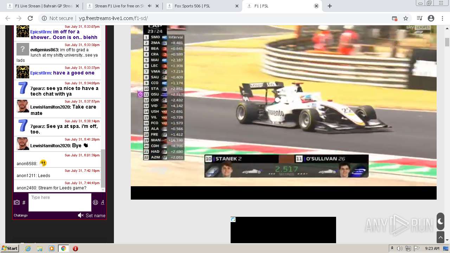Viewport: 450px width, 253px height.
Task: Open the Chrome profile icon
Action: point(431,18)
